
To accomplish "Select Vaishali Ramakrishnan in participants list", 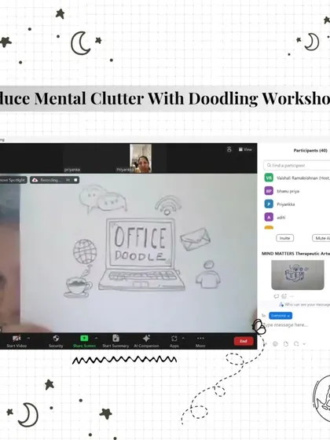I will coord(298,178).
